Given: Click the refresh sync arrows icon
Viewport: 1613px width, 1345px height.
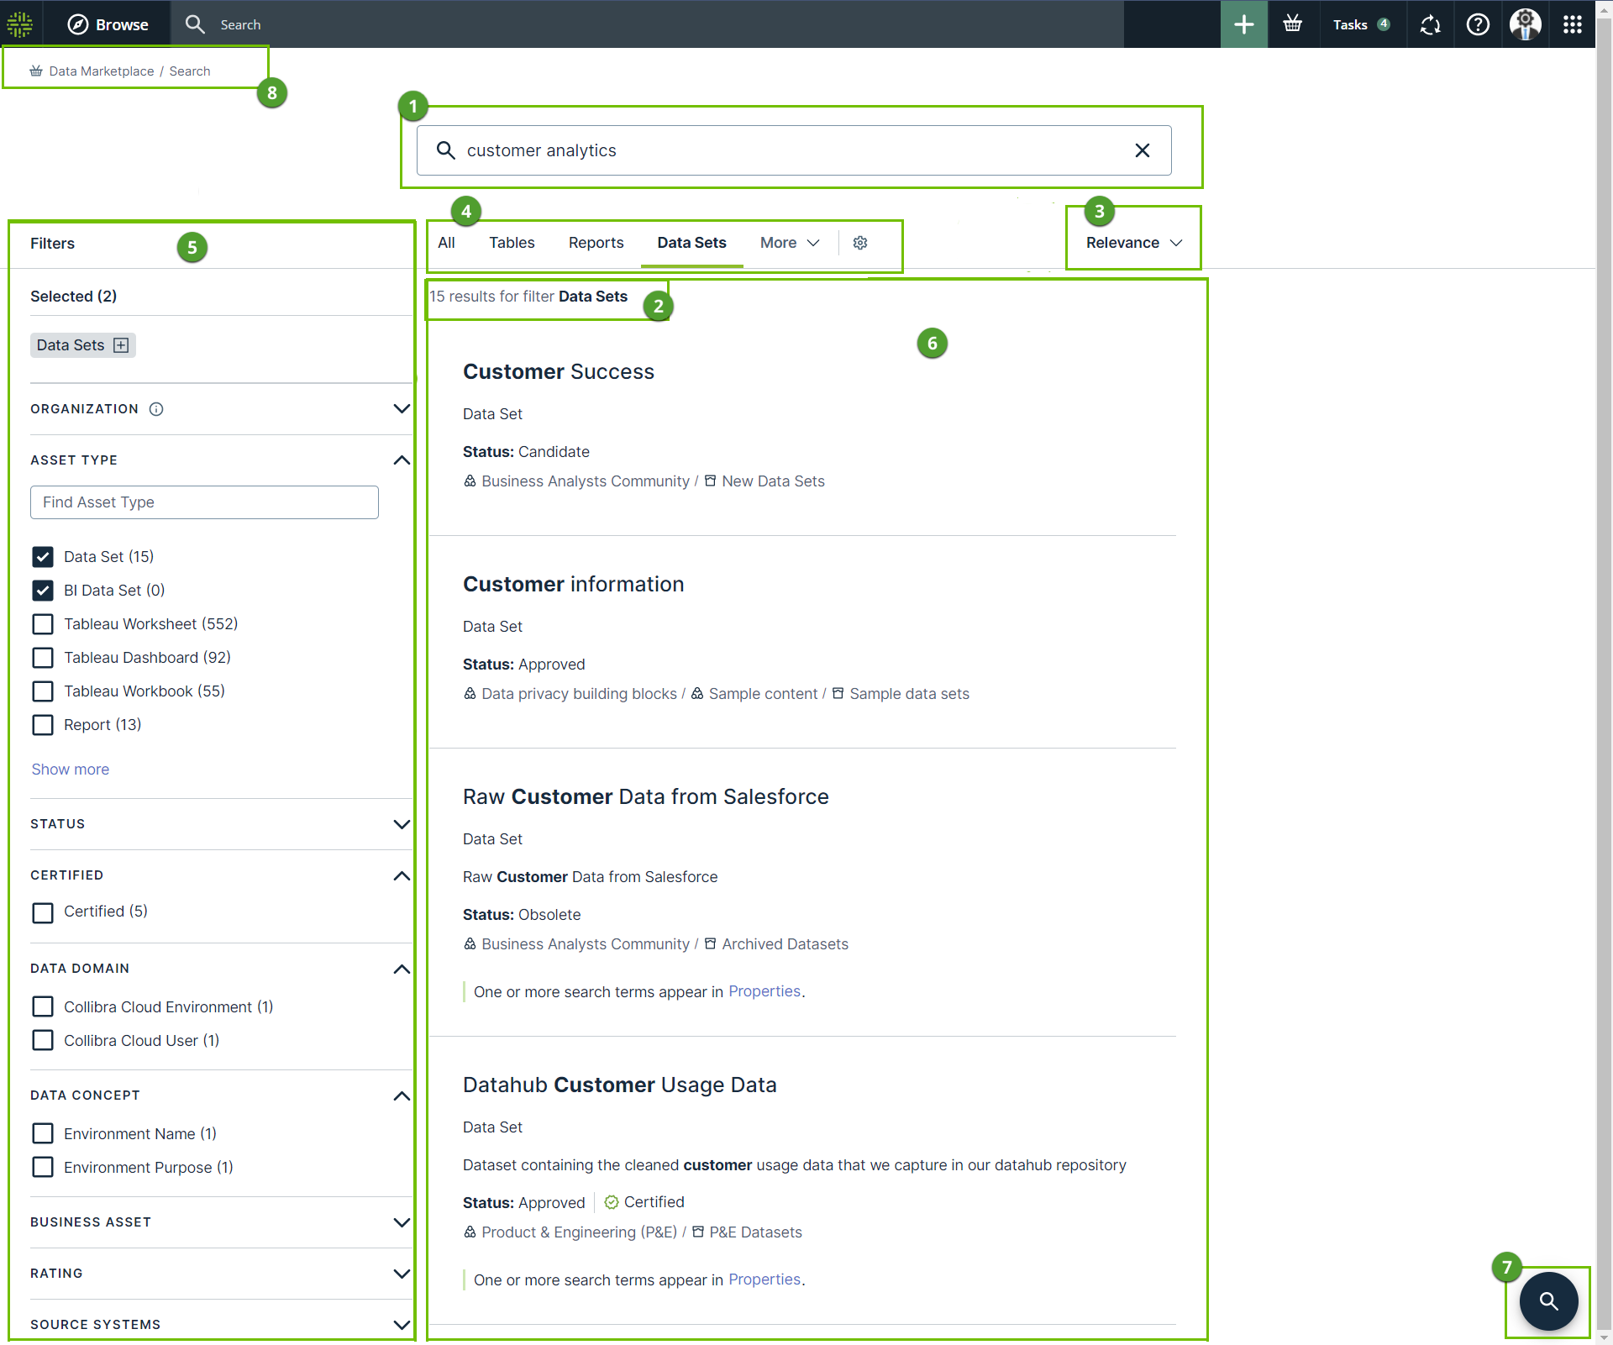Looking at the screenshot, I should (1430, 24).
